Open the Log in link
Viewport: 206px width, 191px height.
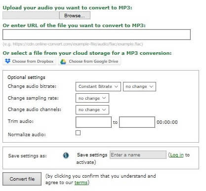pyautogui.click(x=176, y=155)
